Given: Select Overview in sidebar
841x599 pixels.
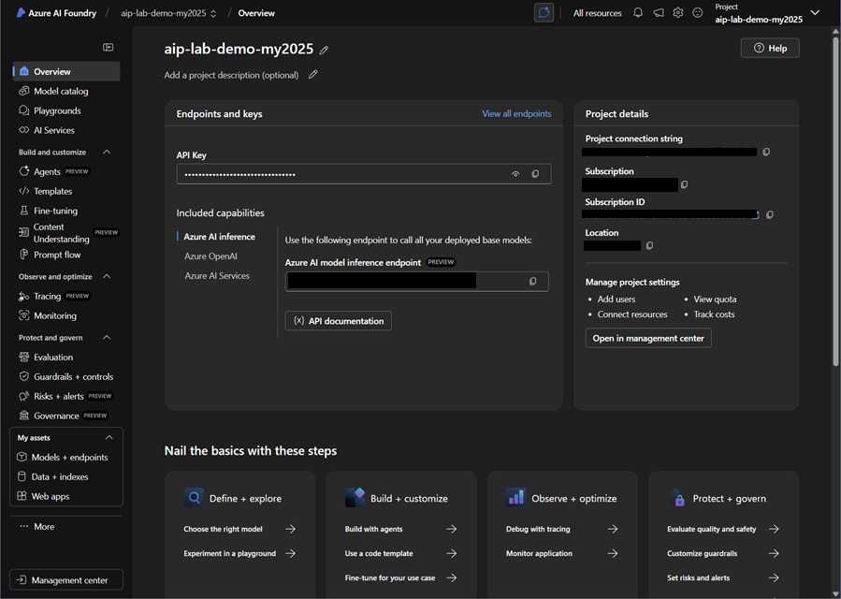Looking at the screenshot, I should click(x=66, y=71).
